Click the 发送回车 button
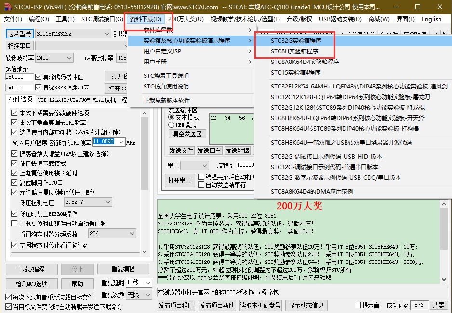Image resolution: width=452 pixels, height=313 pixels. (x=209, y=151)
